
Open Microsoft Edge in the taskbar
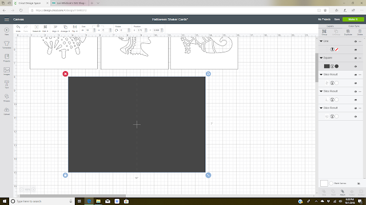click(x=89, y=201)
